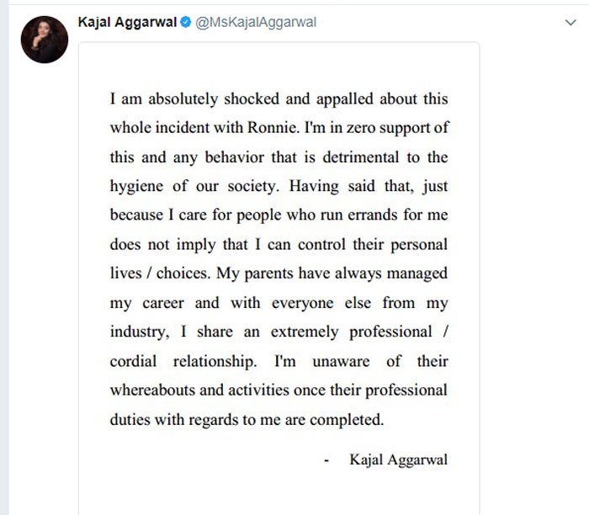This screenshot has width=589, height=515.
Task: Click the line starting 'I am absolutely shocked'
Action: pos(279,98)
